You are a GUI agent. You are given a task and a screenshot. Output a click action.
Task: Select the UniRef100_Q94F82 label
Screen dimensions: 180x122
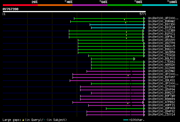click(161, 111)
